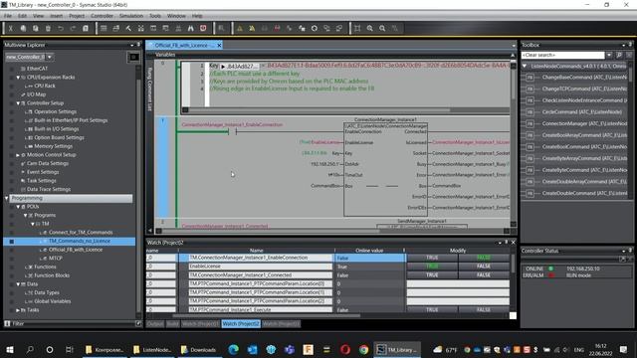Open Microsoft Edge from the taskbar
Image resolution: width=637 pixels, height=358 pixels.
click(234, 349)
